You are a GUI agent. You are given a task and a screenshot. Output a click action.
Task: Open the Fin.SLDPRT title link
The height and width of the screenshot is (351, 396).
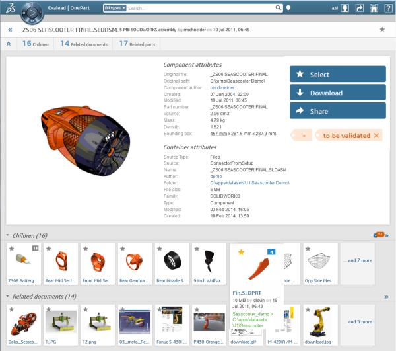pos(247,293)
